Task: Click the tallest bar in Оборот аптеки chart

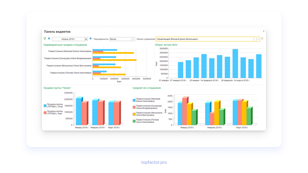Action: coord(235,64)
